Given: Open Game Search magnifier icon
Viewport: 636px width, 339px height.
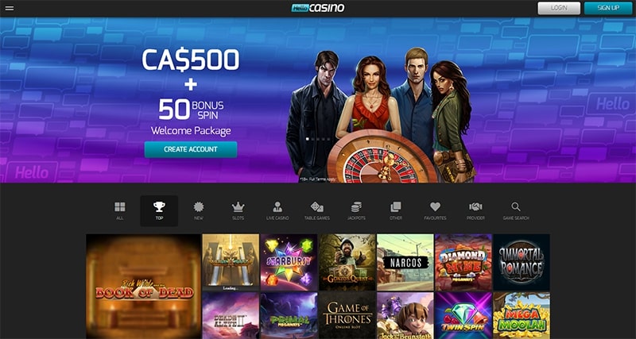Looking at the screenshot, I should tap(515, 207).
